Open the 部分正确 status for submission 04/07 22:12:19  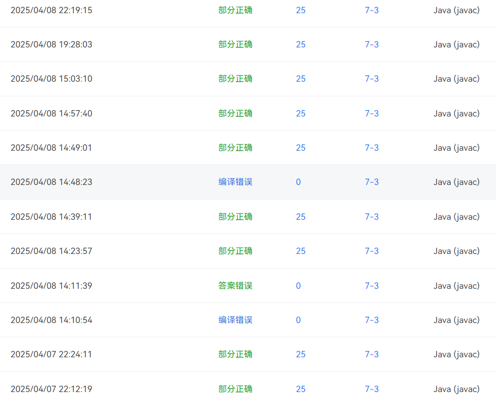pos(235,389)
